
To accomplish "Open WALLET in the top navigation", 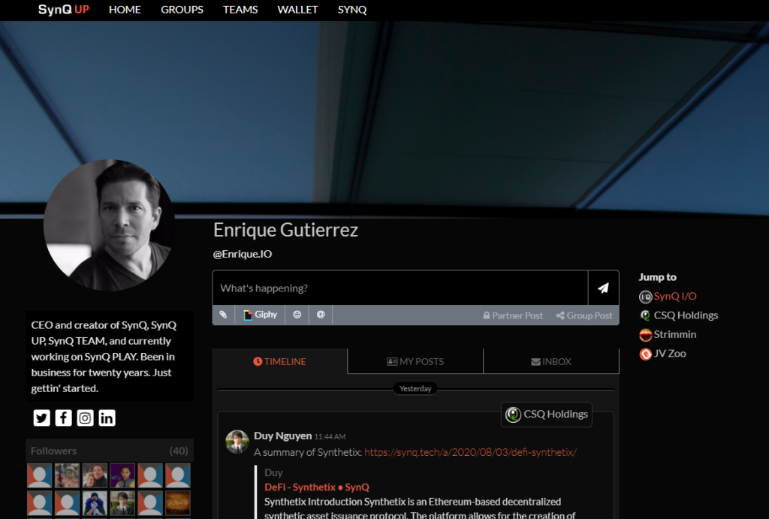I will (x=297, y=10).
